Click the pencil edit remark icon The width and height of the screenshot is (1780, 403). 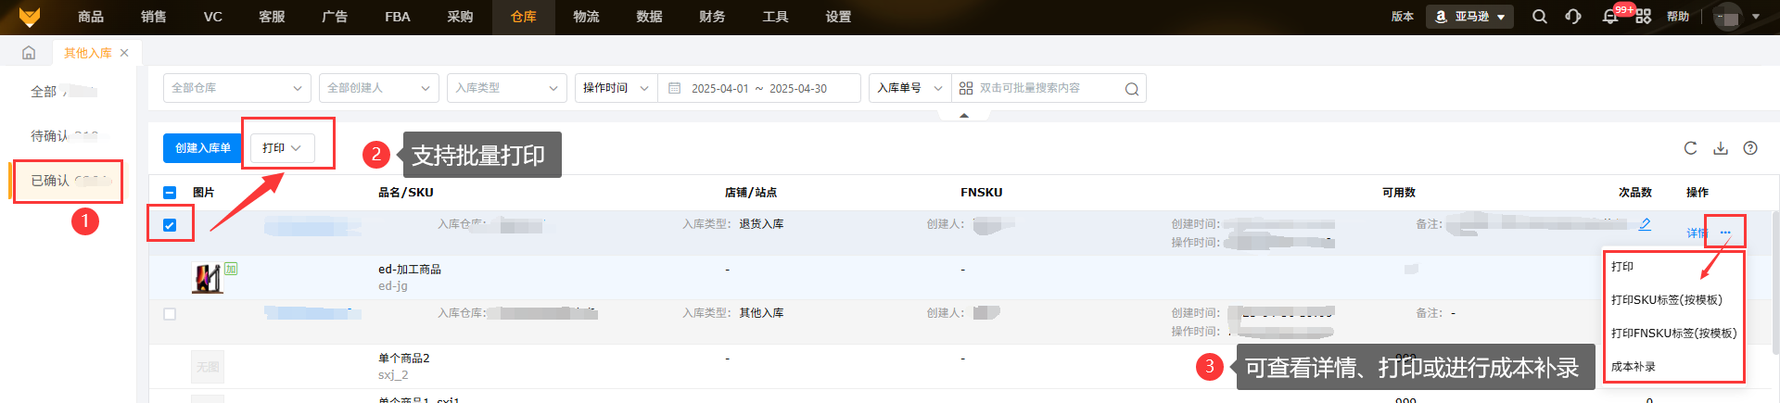(1645, 224)
